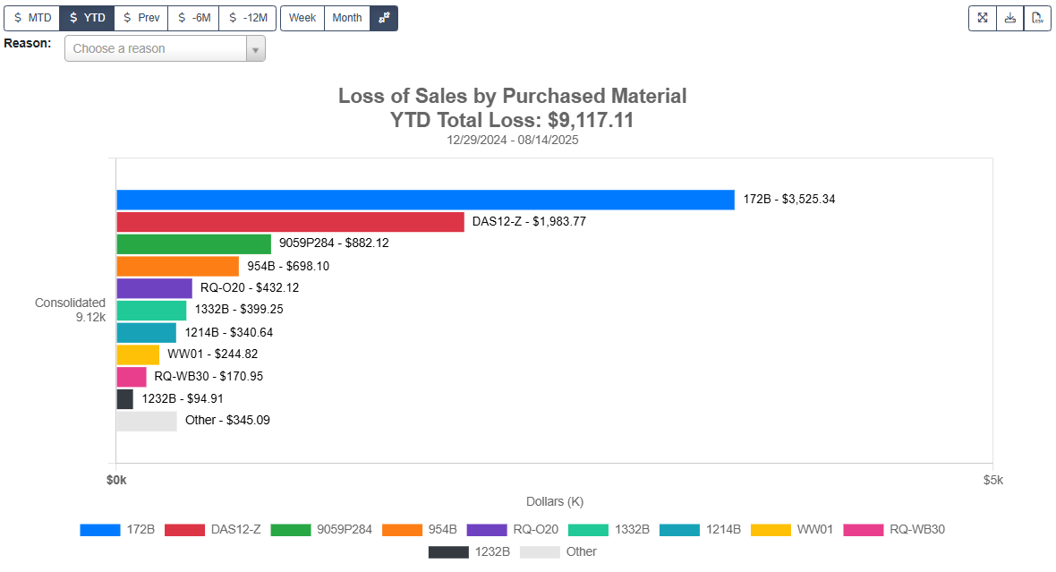The image size is (1056, 572).
Task: Select the Prev period dollar view
Action: pos(141,18)
